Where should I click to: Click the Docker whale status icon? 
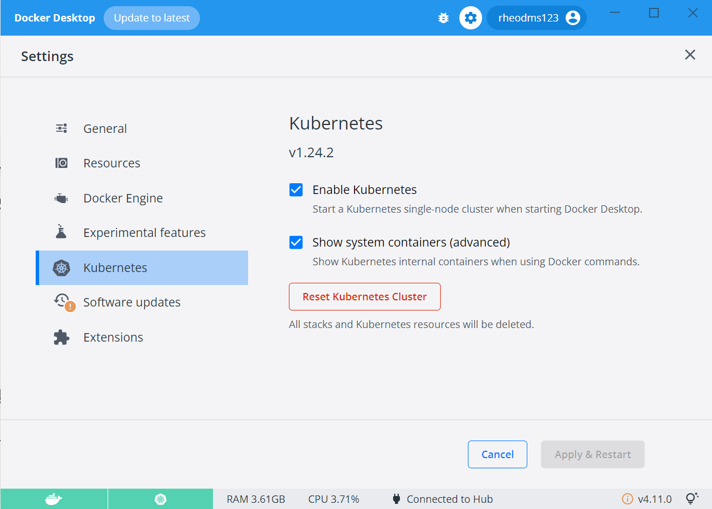click(x=54, y=499)
